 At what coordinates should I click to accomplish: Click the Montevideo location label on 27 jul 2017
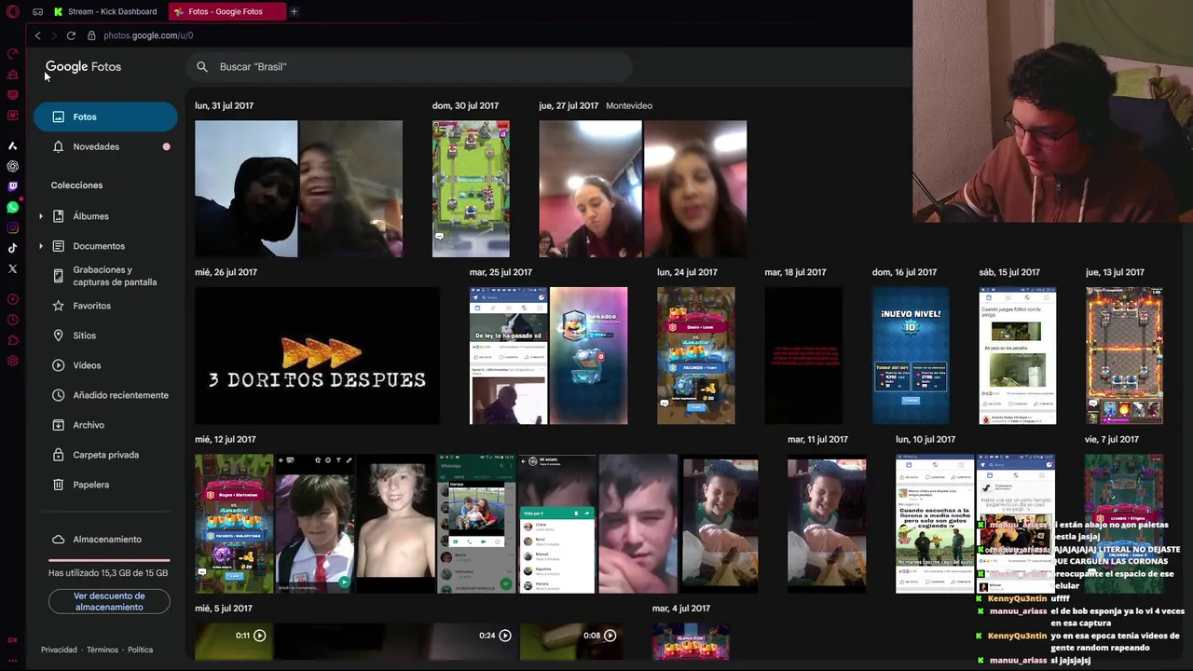[x=629, y=105]
